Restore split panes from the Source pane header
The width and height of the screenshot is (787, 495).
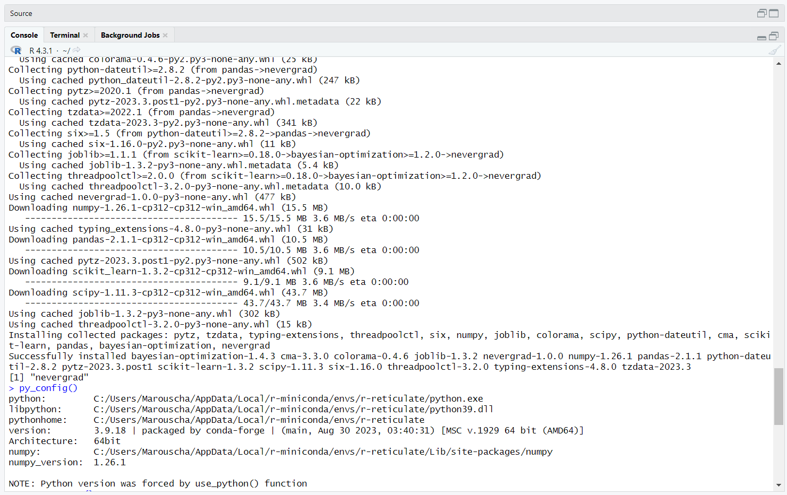pyautogui.click(x=762, y=13)
